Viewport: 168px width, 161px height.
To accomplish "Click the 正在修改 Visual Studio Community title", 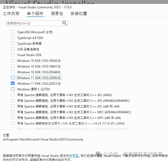I will point(37,7).
